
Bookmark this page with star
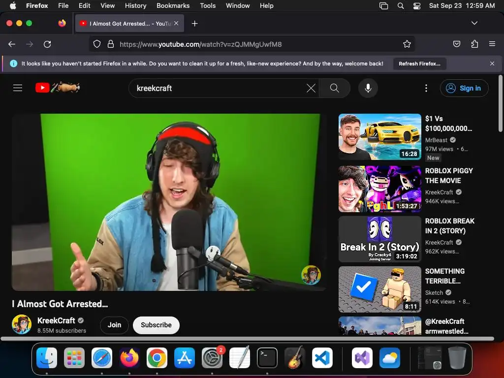point(407,44)
